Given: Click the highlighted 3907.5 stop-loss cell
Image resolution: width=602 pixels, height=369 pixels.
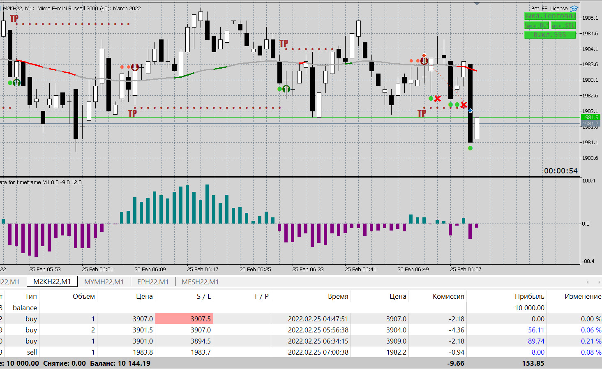Looking at the screenshot, I should tap(184, 319).
